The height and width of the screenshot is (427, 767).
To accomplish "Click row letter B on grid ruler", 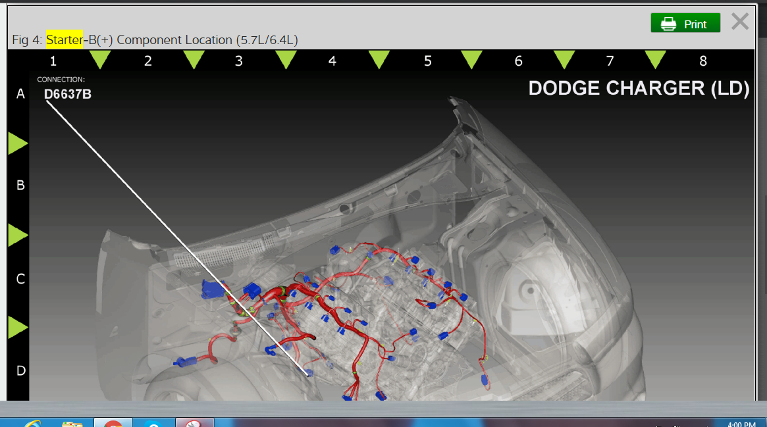I will 20,186.
